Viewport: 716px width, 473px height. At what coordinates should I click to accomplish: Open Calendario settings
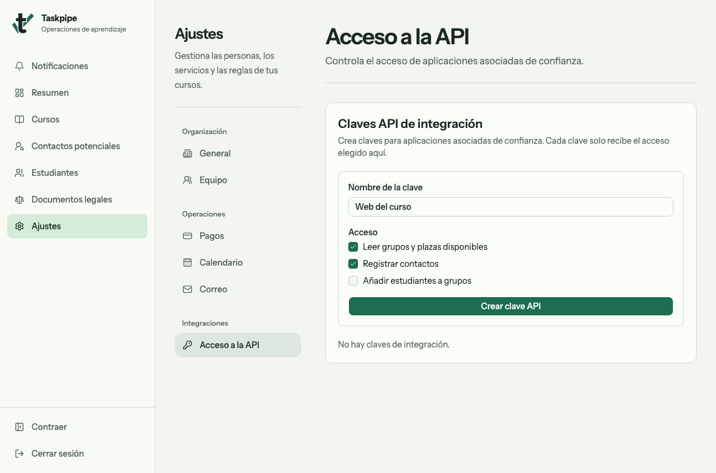pos(237,263)
